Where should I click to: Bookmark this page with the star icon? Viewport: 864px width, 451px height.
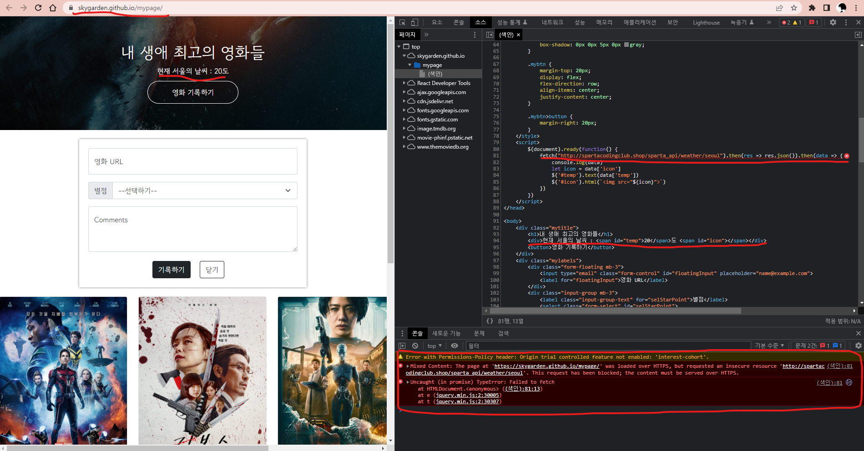[x=794, y=8]
